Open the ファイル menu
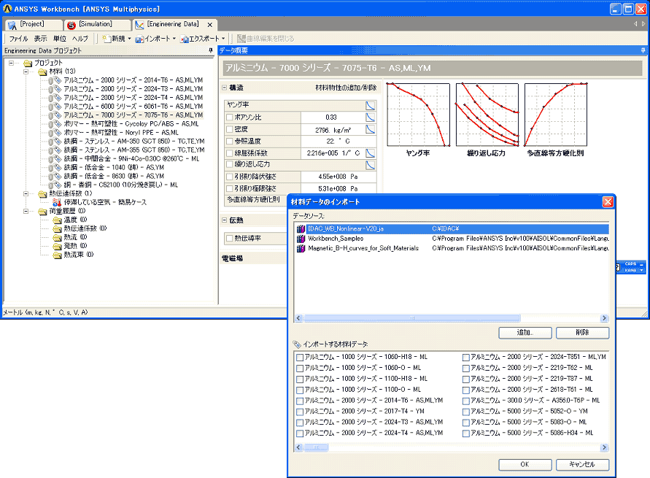The image size is (650, 478). [19, 39]
